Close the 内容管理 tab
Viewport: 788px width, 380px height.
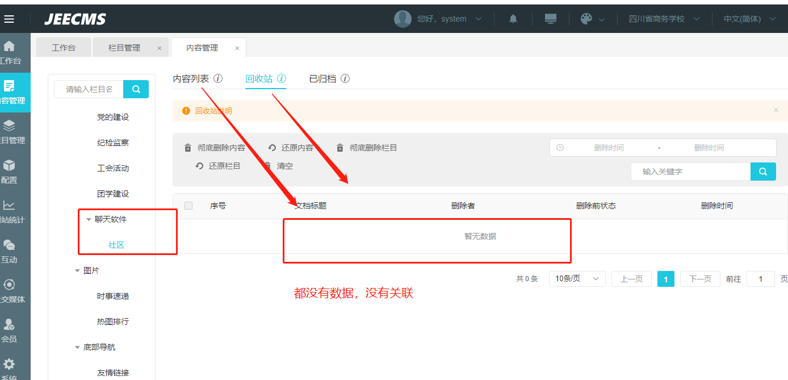tap(237, 48)
